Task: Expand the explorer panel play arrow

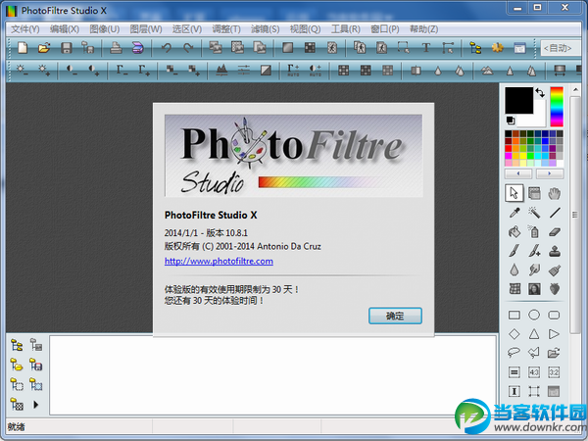Action: pos(37,404)
